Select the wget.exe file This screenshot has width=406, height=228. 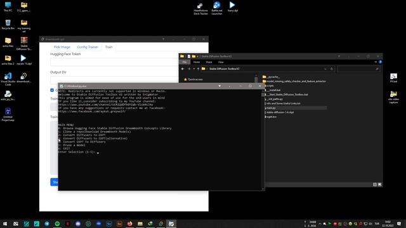point(271,117)
